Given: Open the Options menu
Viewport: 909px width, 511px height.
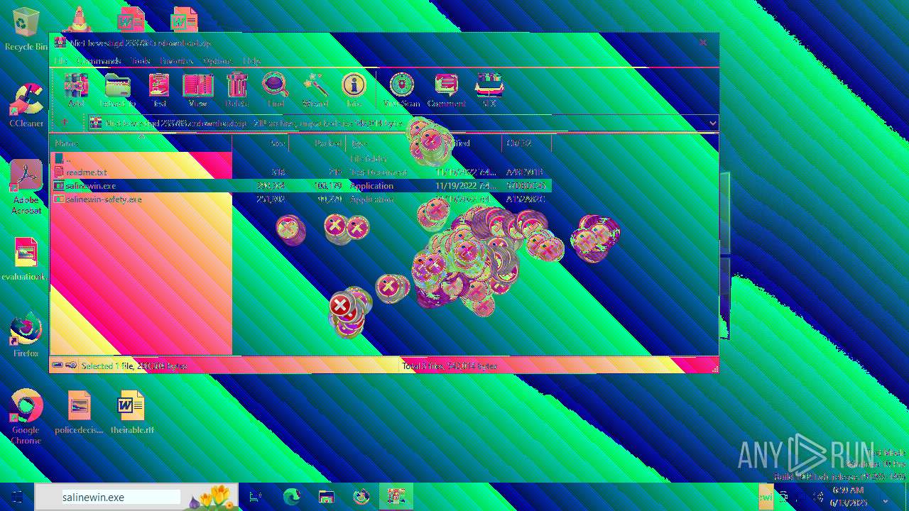Looking at the screenshot, I should click(x=217, y=61).
